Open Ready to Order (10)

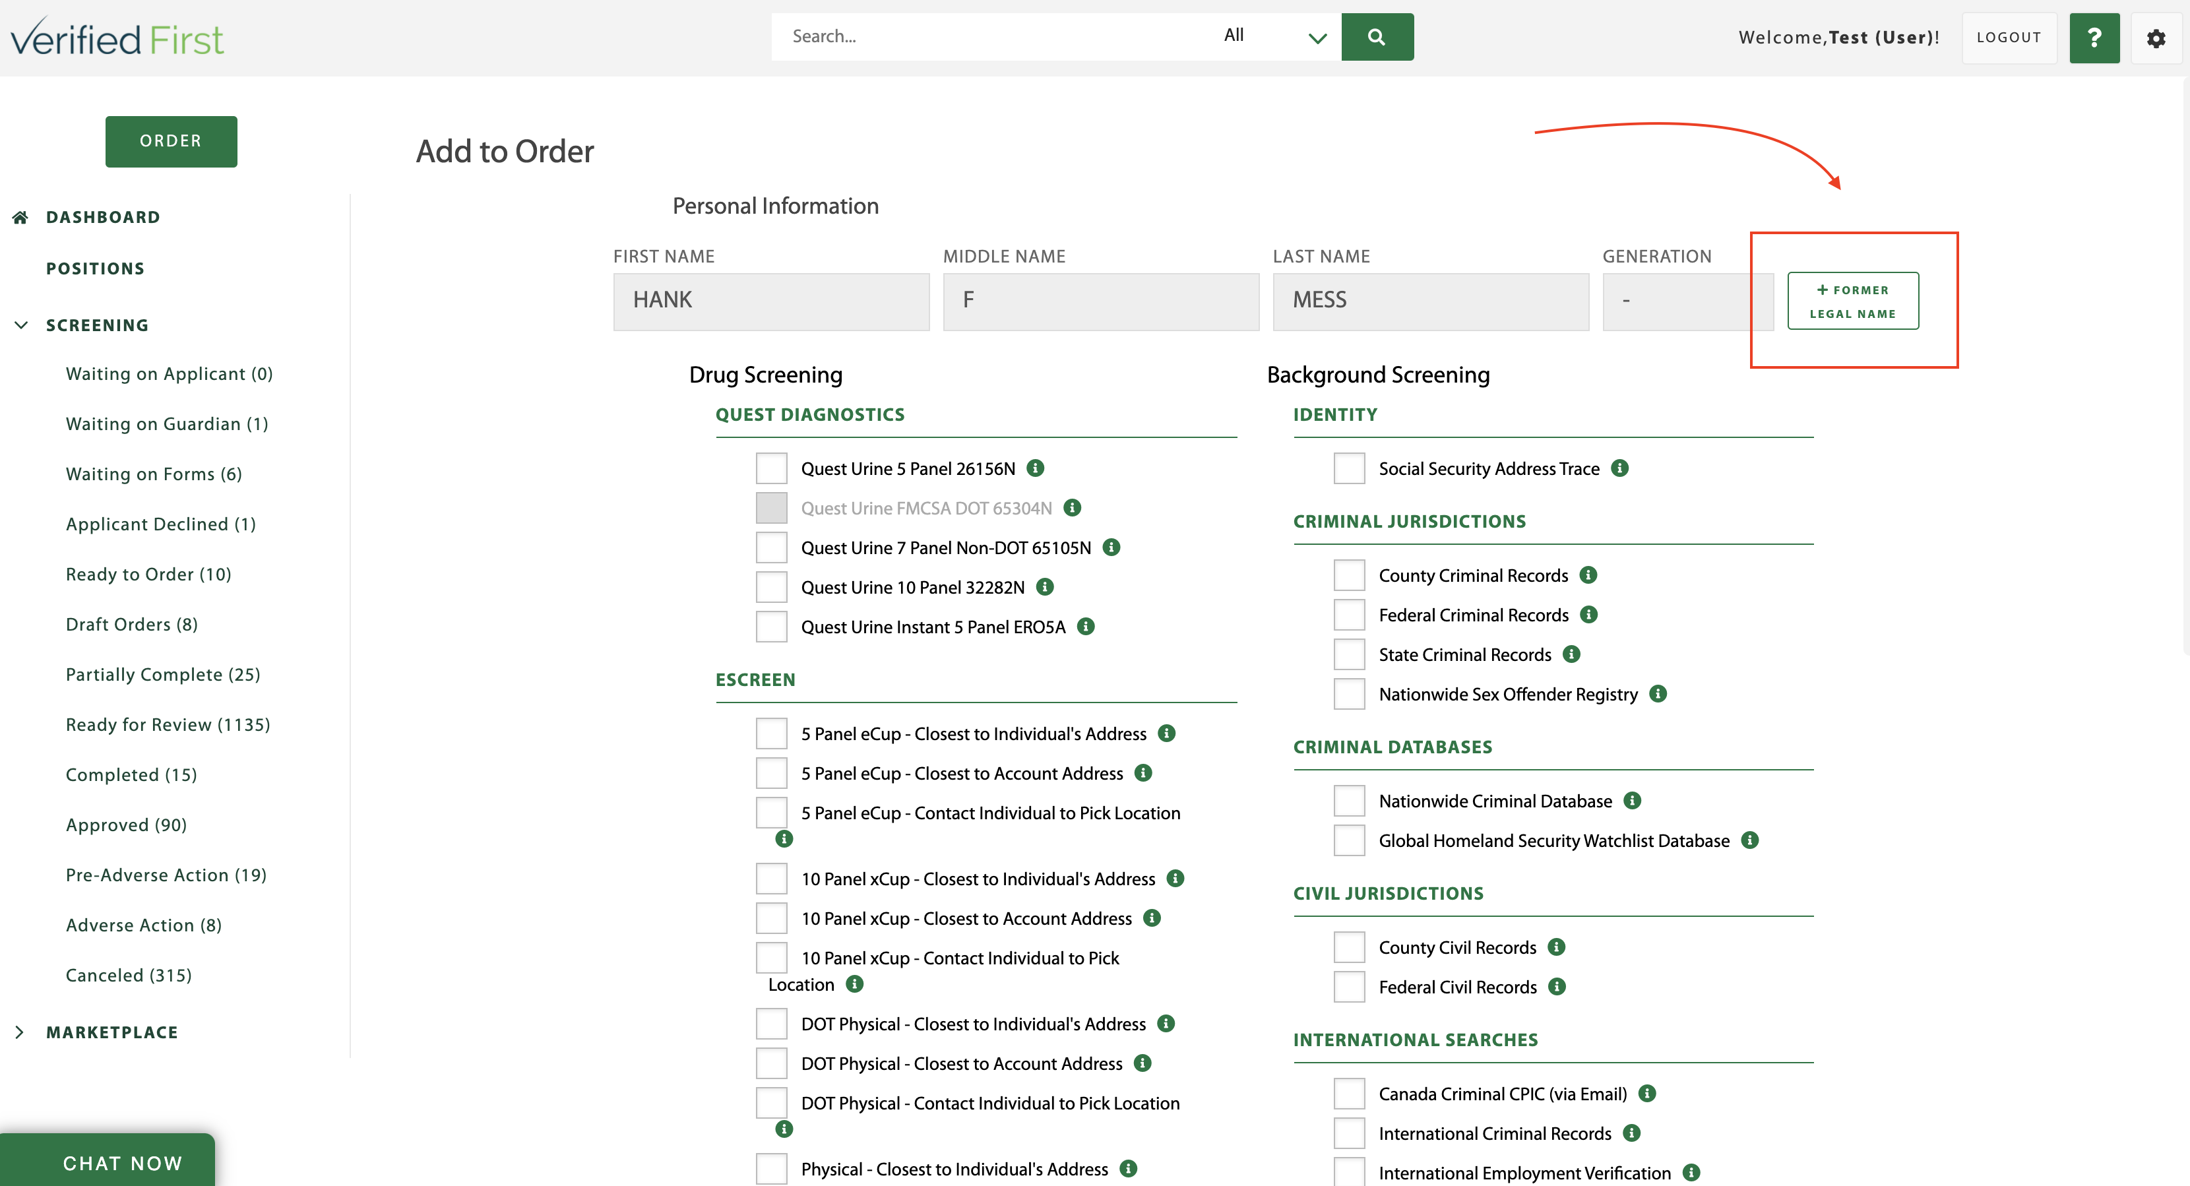[x=149, y=575]
